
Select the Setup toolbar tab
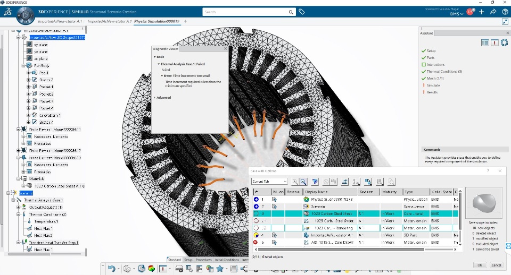pos(188,260)
